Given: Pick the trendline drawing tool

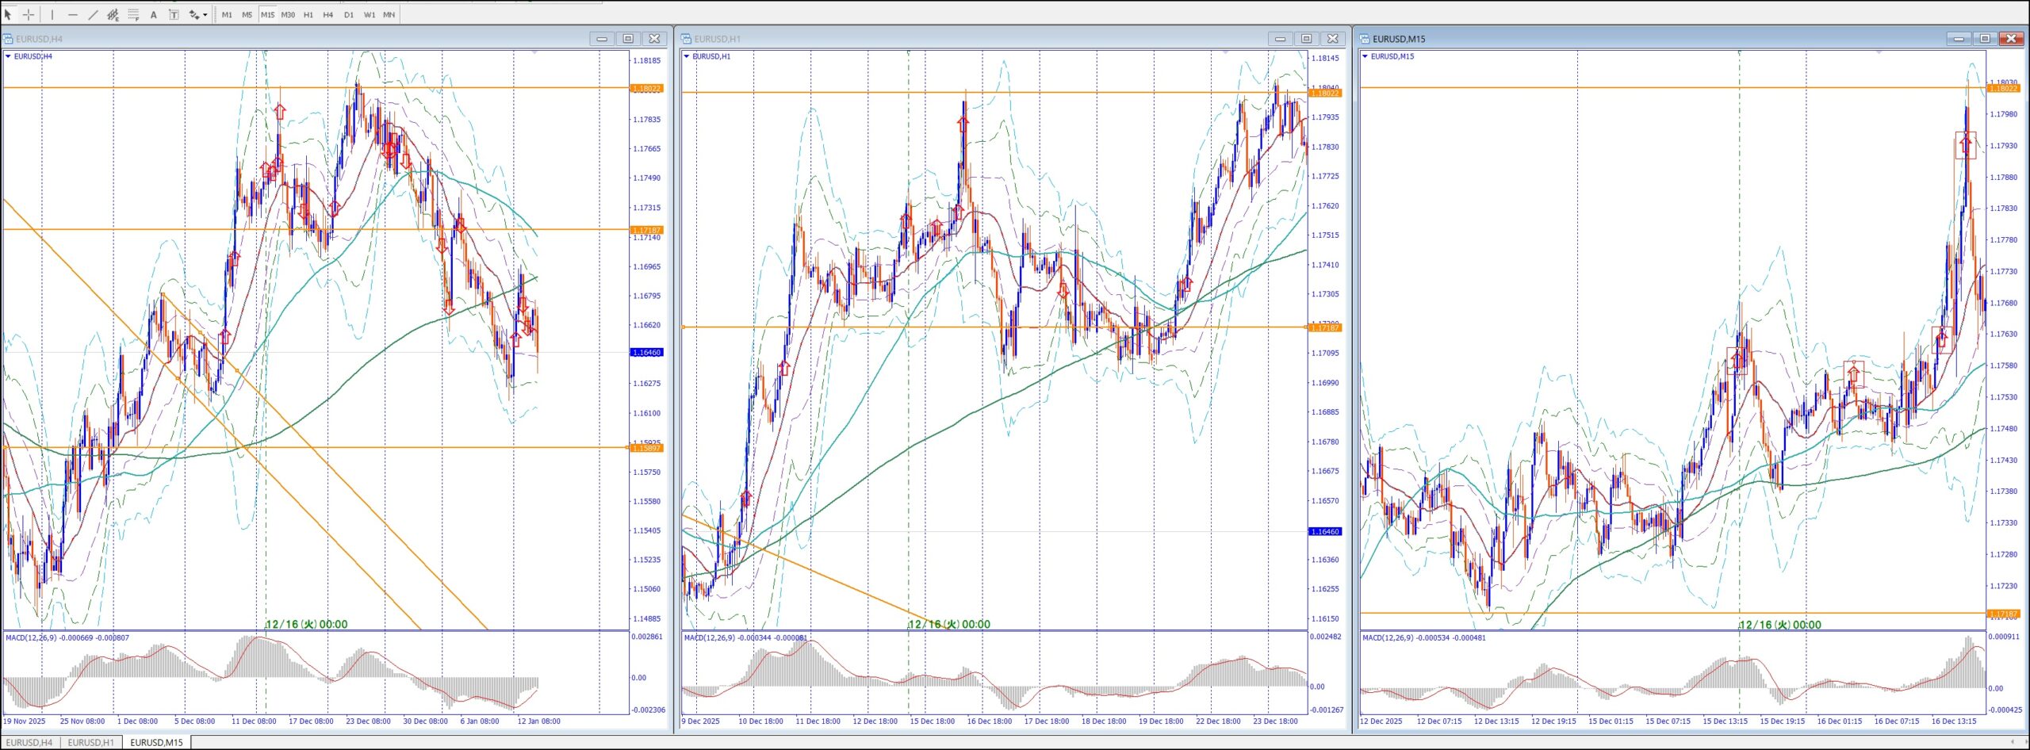Looking at the screenshot, I should click(93, 14).
